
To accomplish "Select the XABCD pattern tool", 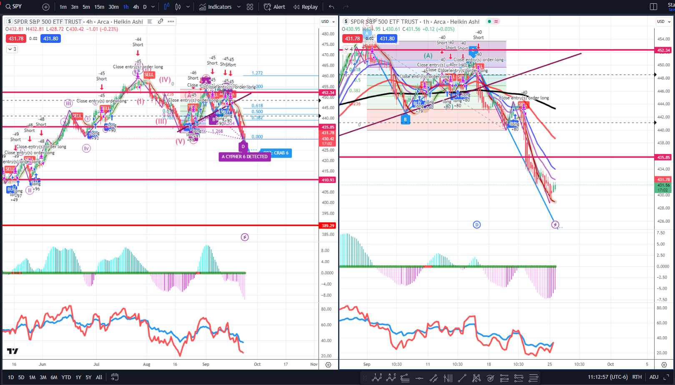I will tap(476, 378).
